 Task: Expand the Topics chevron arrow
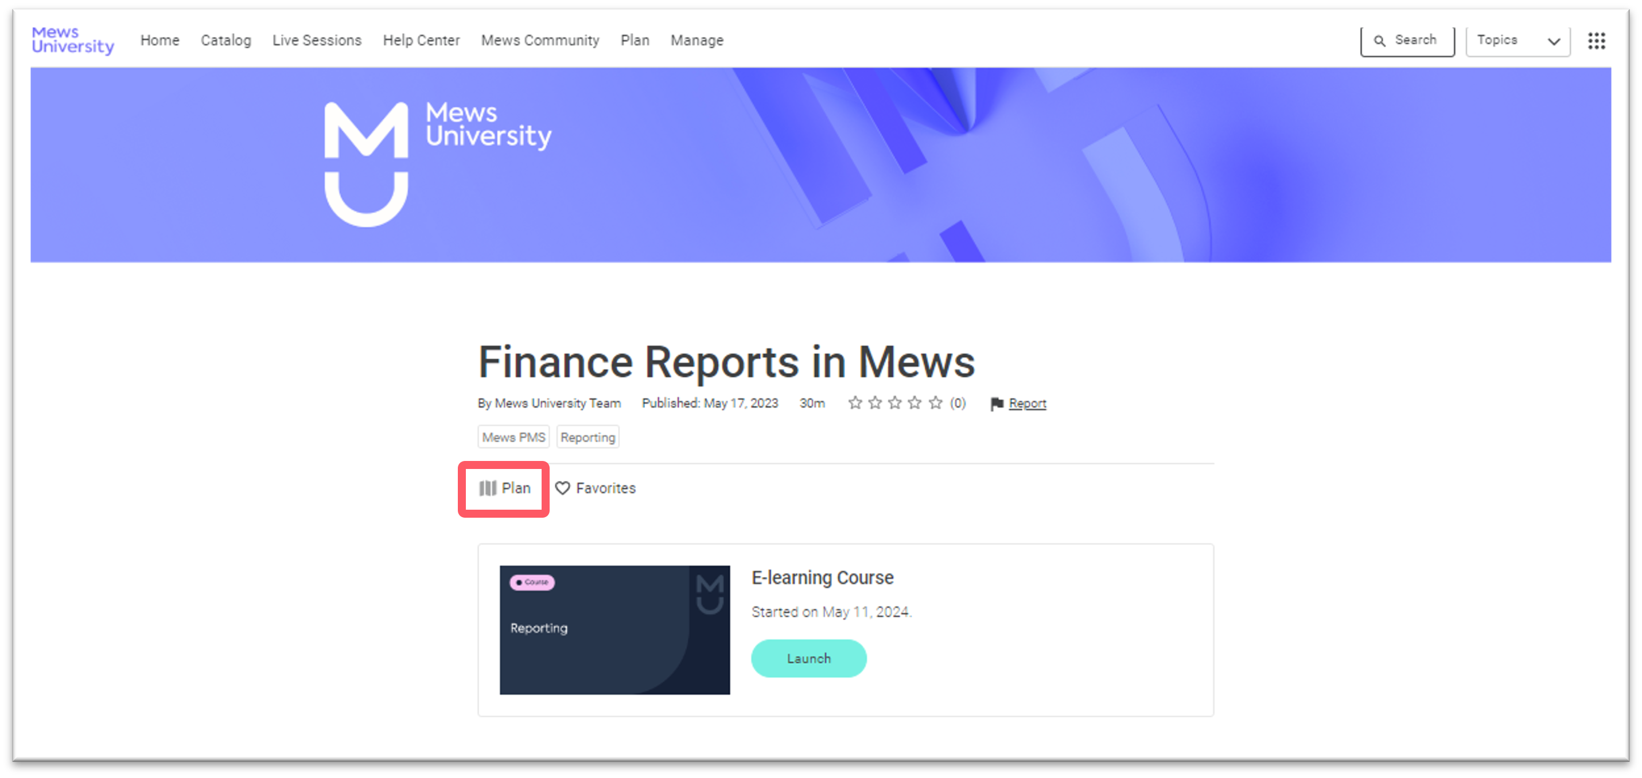coord(1554,41)
